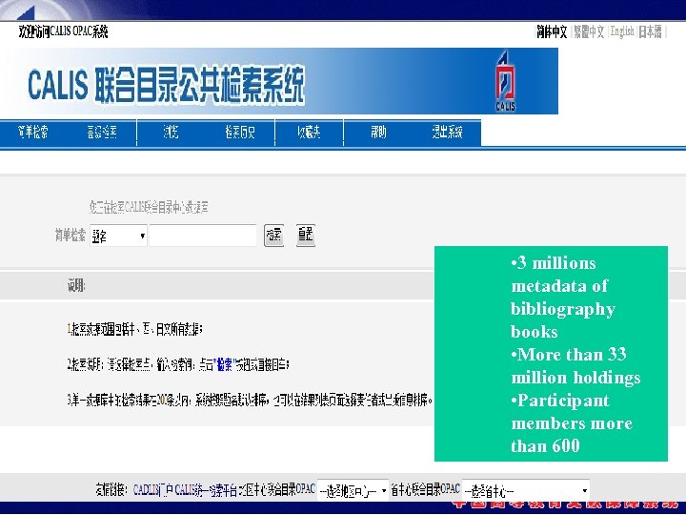Click the 欢迎访问CALIS OPAC系统 welcome text

pyautogui.click(x=63, y=31)
